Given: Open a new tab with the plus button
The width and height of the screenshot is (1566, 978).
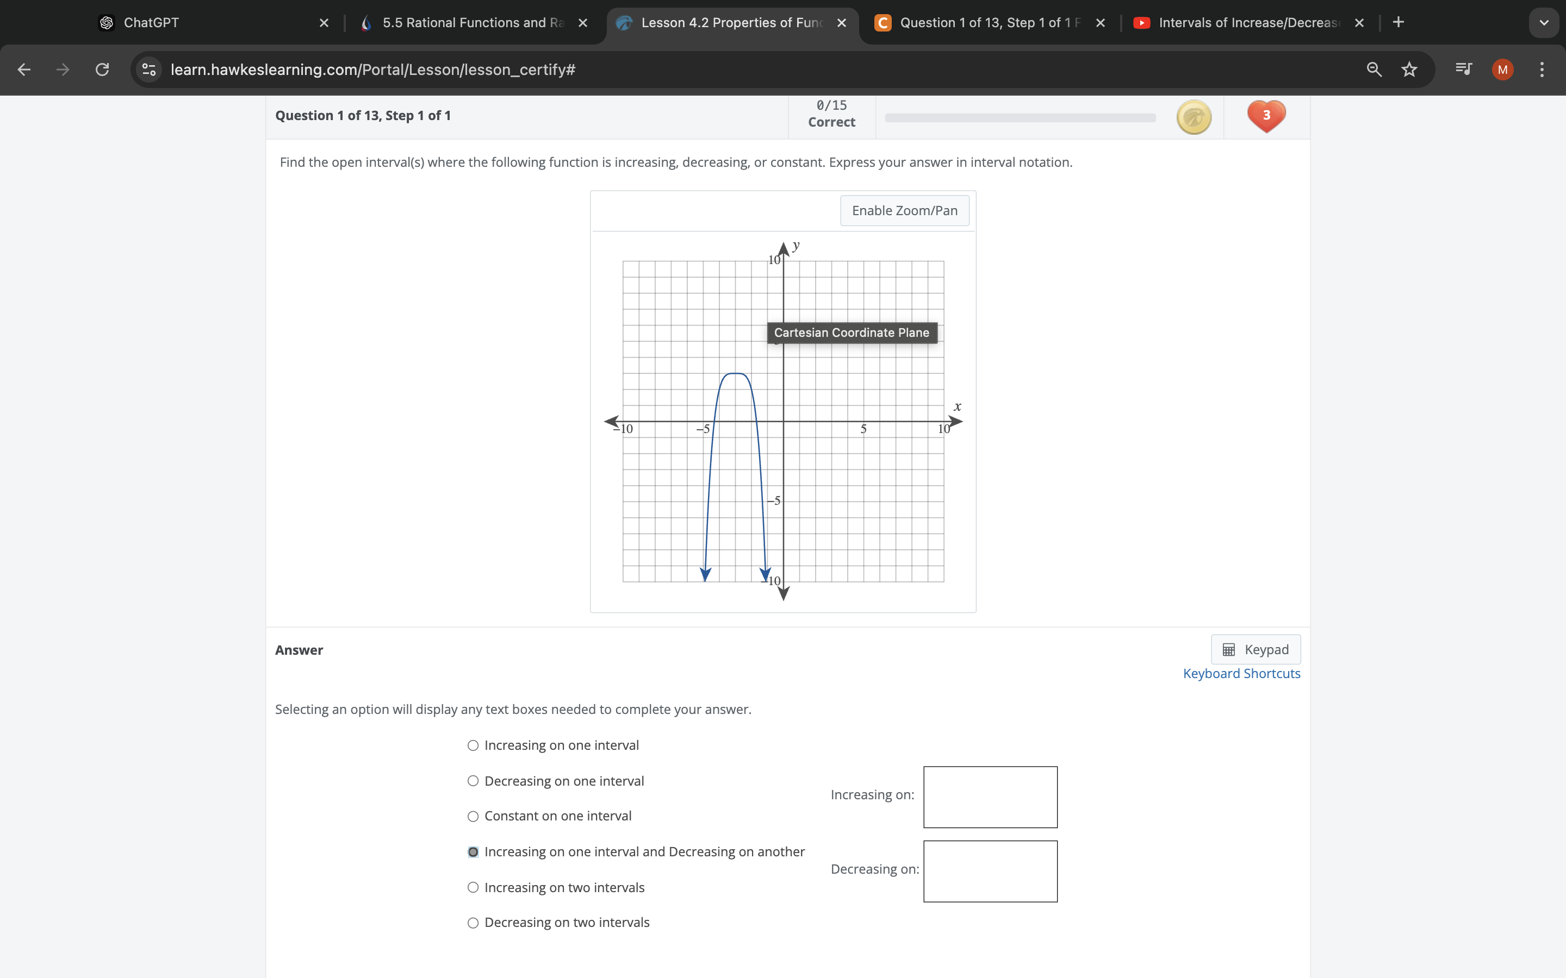Looking at the screenshot, I should pyautogui.click(x=1399, y=23).
